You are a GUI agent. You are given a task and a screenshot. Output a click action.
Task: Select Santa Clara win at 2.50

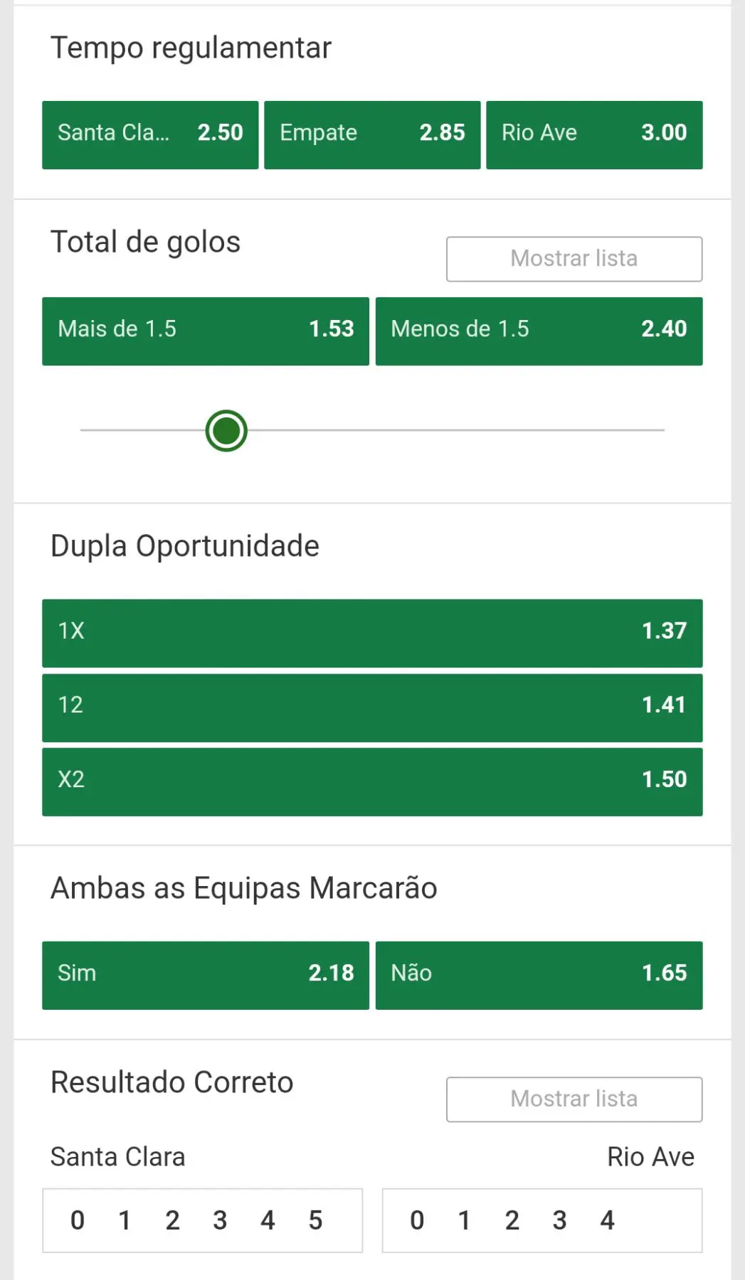[x=150, y=135]
